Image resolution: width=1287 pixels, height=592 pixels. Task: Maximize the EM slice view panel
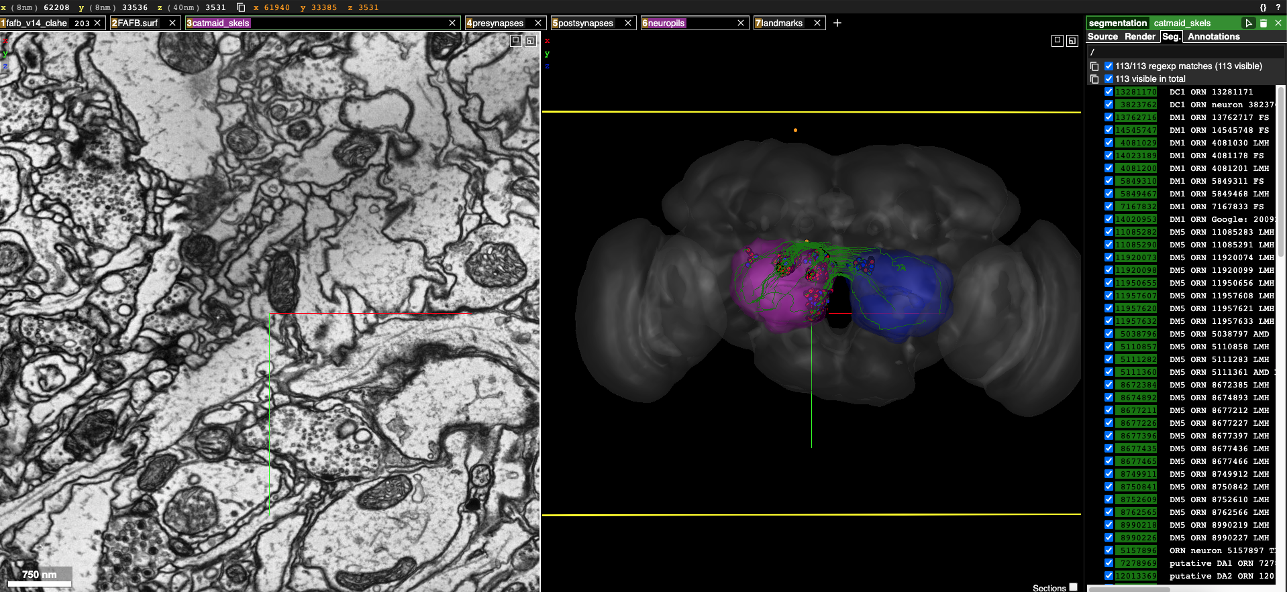tap(515, 41)
